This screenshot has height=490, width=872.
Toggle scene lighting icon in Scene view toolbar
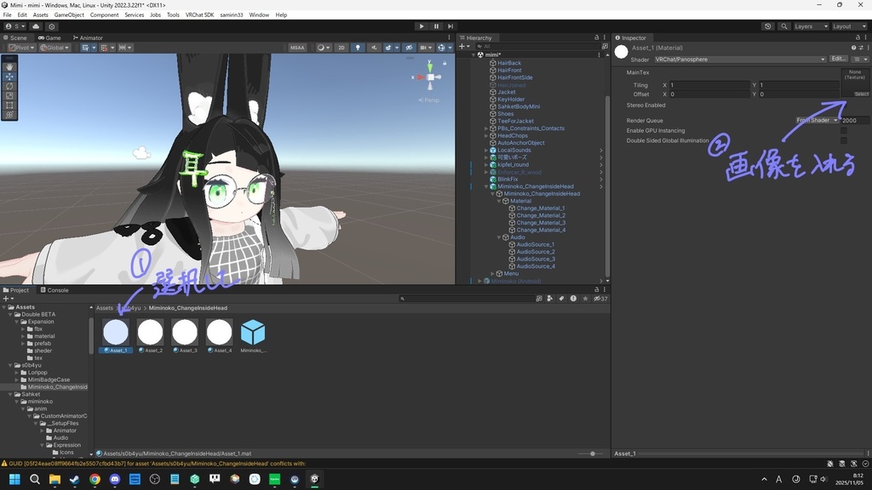pyautogui.click(x=359, y=48)
